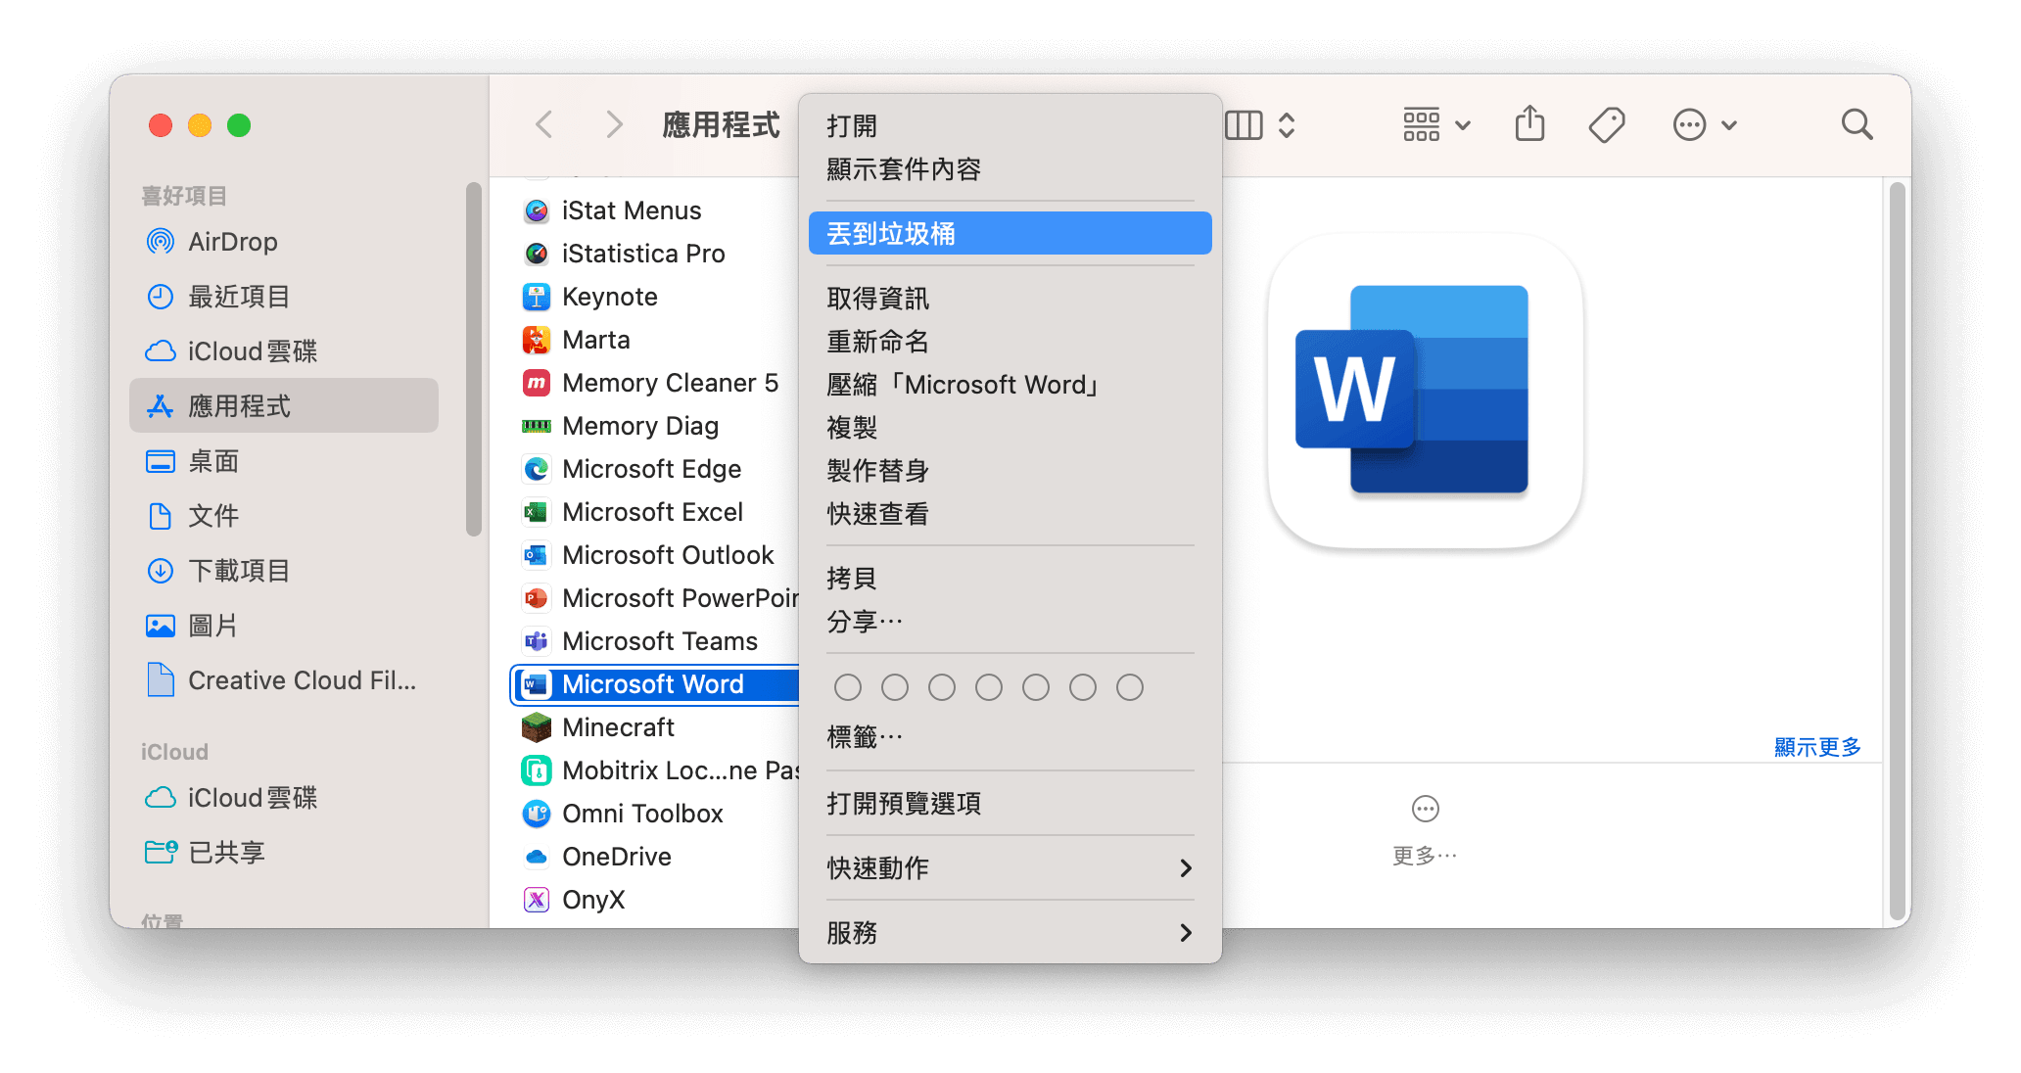Select Mobitrix app in the list
Image resolution: width=2021 pixels, height=1073 pixels.
pyautogui.click(x=656, y=770)
